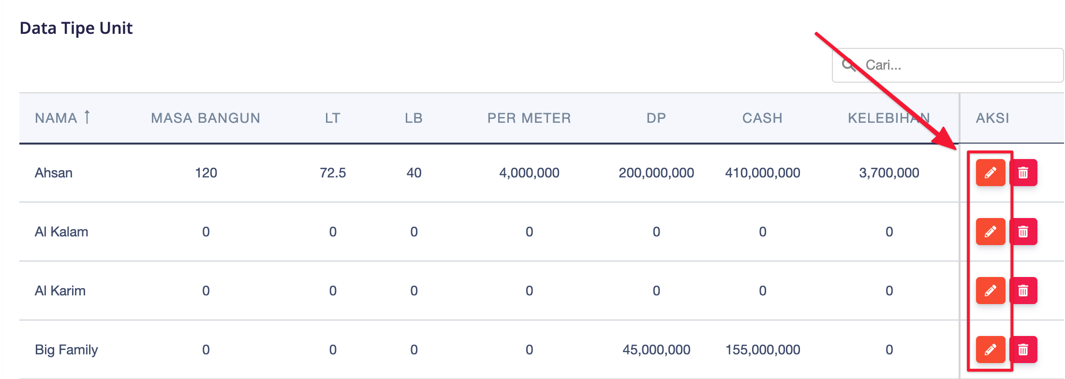Screen dimensions: 1065x379
Task: Sort by LB column header
Action: [x=414, y=118]
